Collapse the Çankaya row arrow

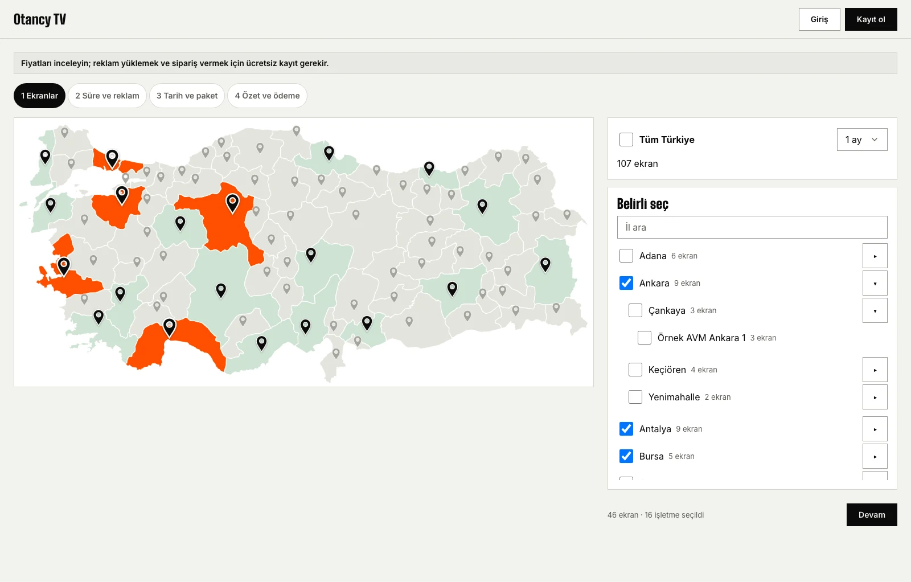click(875, 310)
